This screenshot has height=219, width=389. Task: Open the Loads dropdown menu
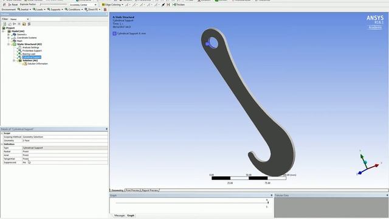pyautogui.click(x=39, y=10)
